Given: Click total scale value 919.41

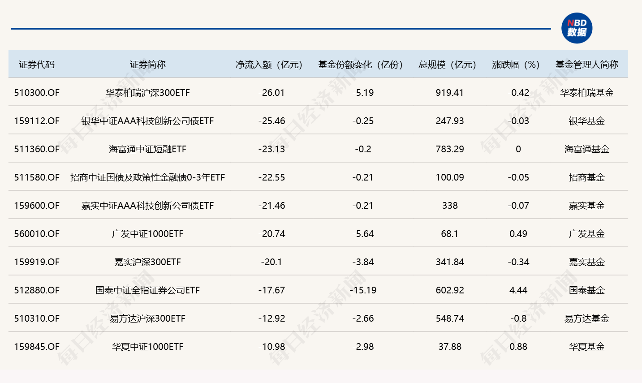Looking at the screenshot, I should 450,93.
